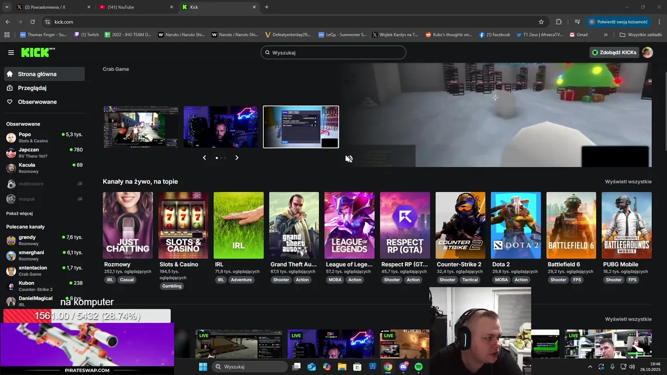Go back in browser history

7,22
